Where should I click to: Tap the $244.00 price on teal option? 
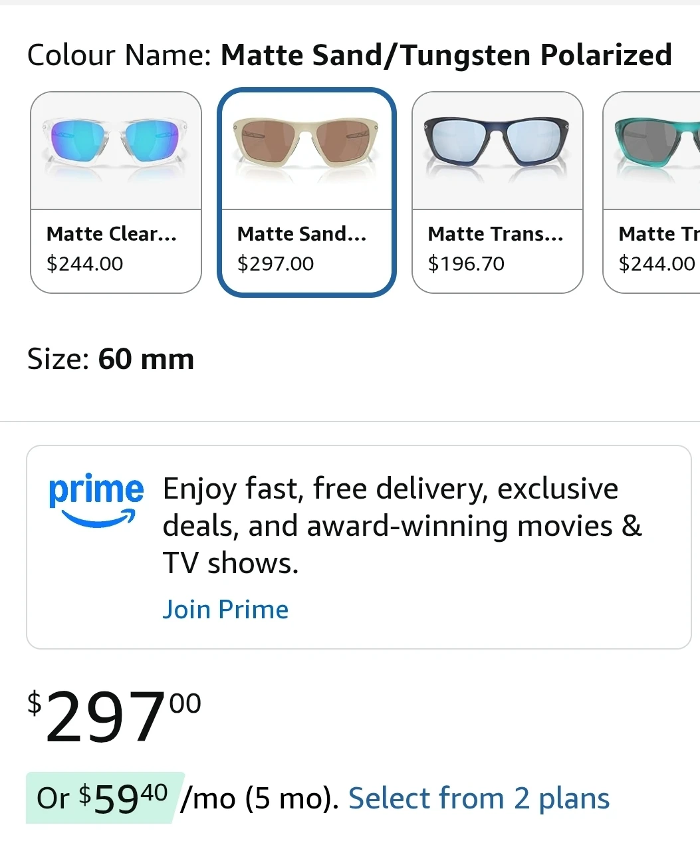[x=657, y=264]
